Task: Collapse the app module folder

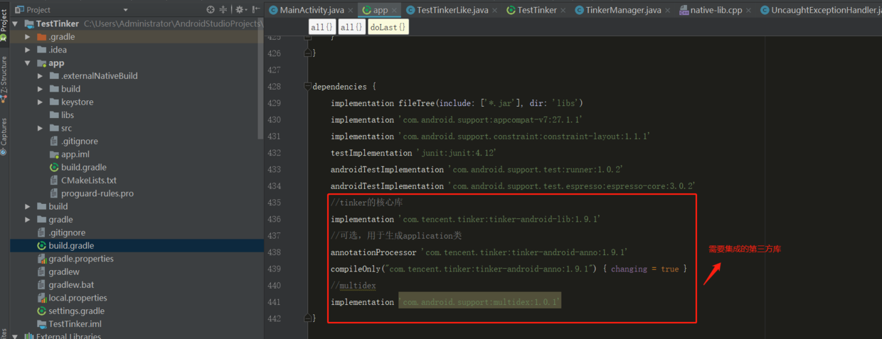Action: tap(28, 63)
